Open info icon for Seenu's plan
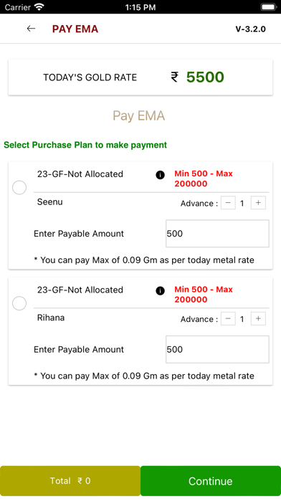 [160, 175]
